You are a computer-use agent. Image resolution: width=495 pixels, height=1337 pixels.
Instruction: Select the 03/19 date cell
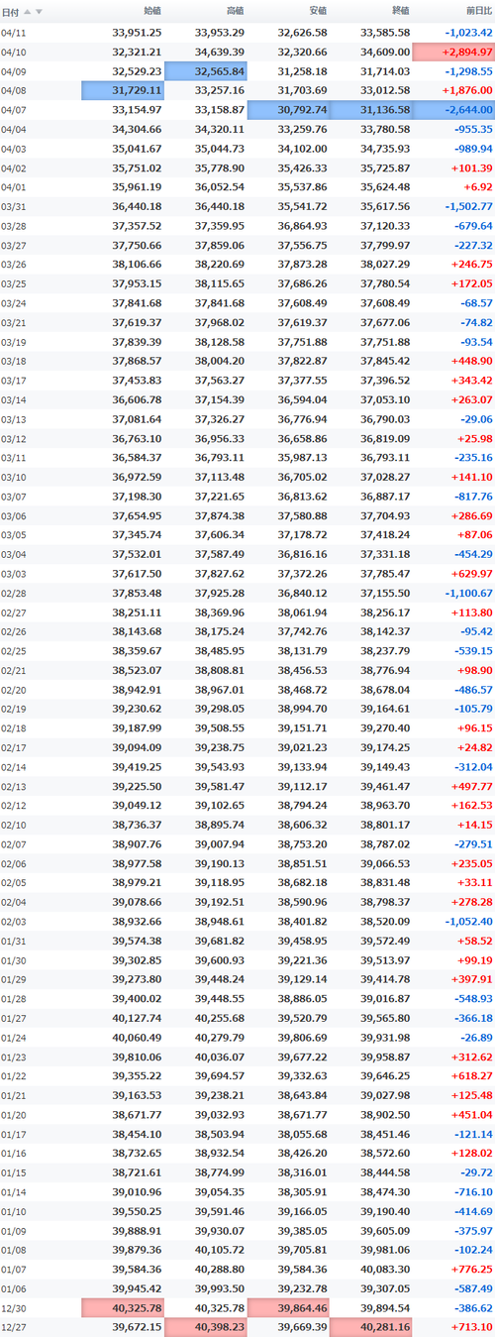pyautogui.click(x=13, y=340)
